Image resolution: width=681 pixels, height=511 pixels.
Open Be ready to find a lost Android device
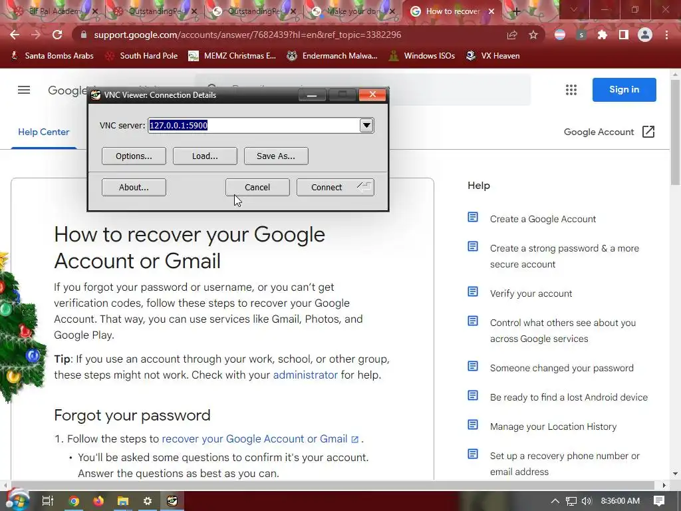(x=569, y=397)
